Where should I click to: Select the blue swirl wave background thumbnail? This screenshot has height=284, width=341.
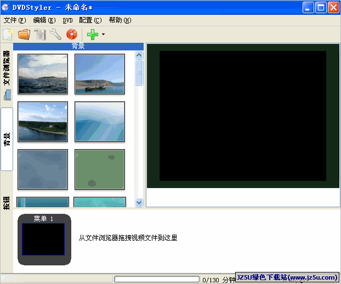100,122
